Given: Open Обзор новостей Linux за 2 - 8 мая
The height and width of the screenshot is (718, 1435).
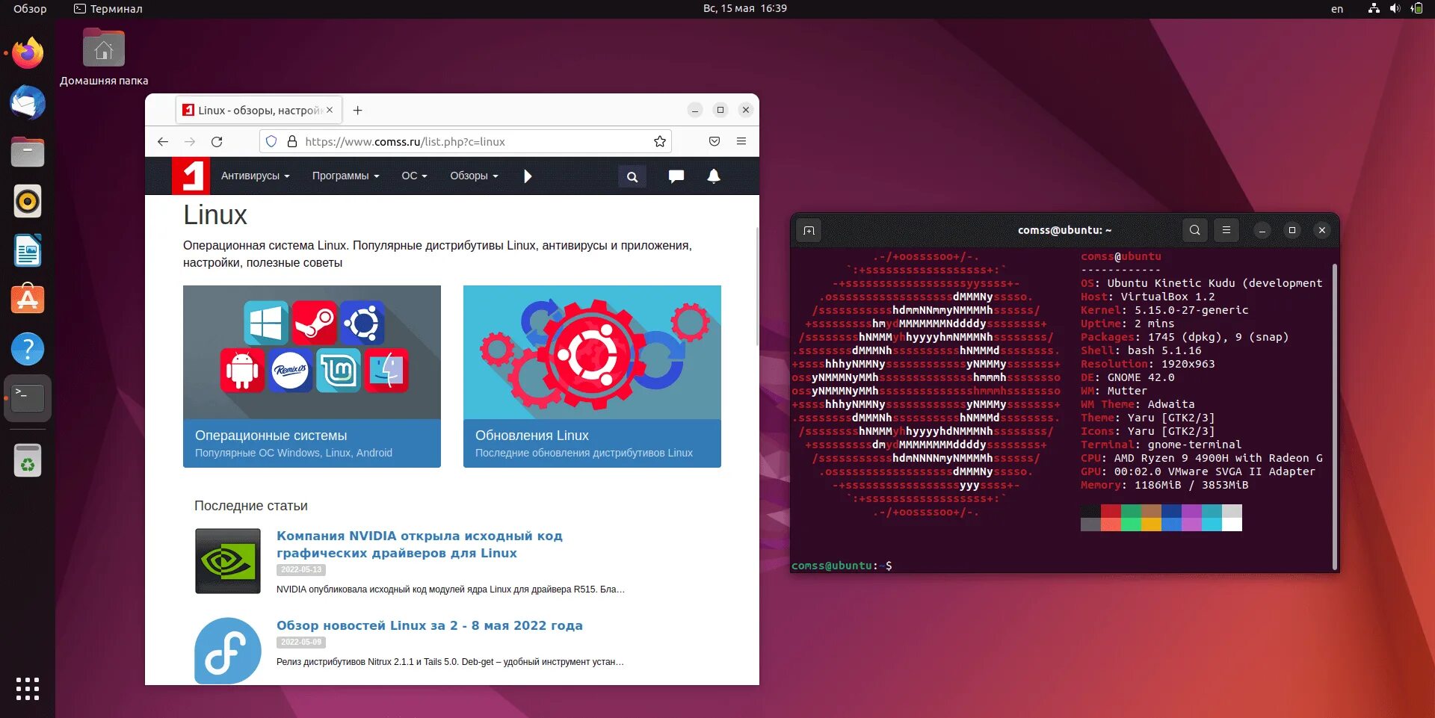Looking at the screenshot, I should 430,625.
